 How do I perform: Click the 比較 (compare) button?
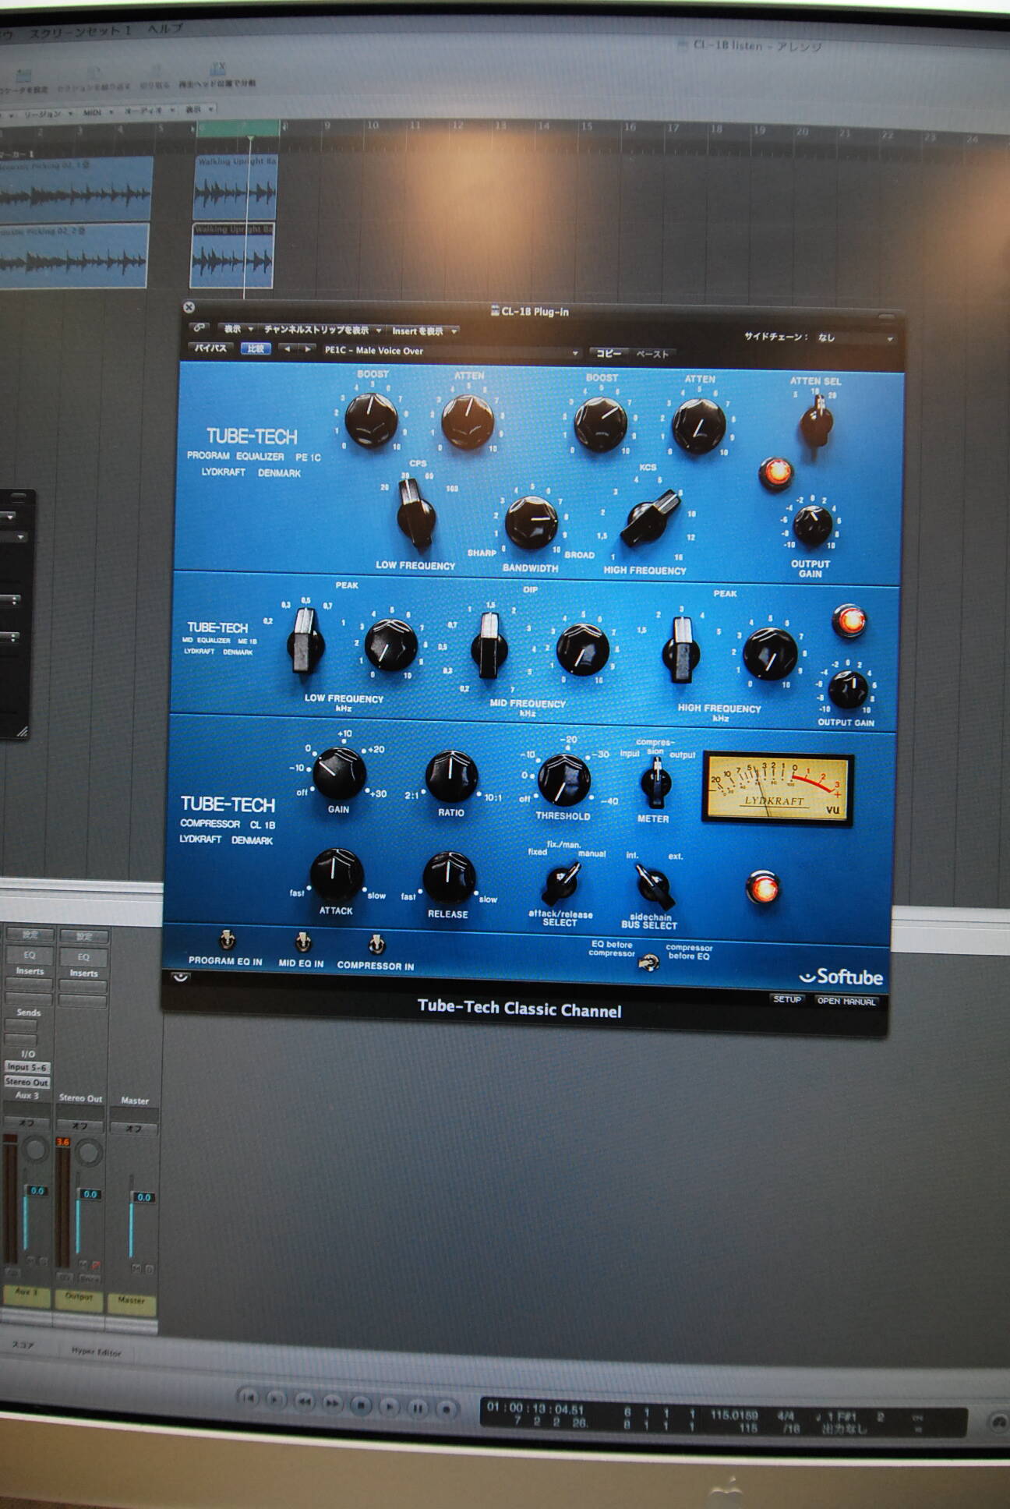point(256,348)
